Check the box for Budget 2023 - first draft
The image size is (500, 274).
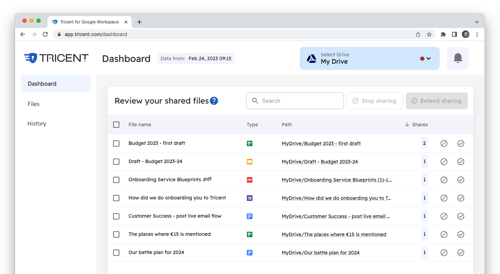(x=116, y=143)
